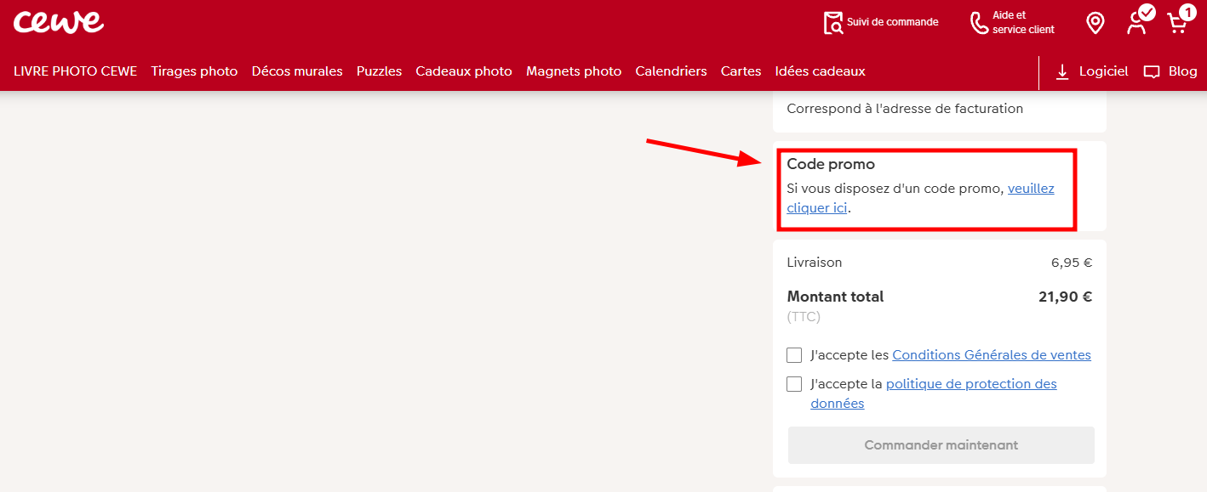
Task: Open politique de protection des données link
Action: pos(970,384)
